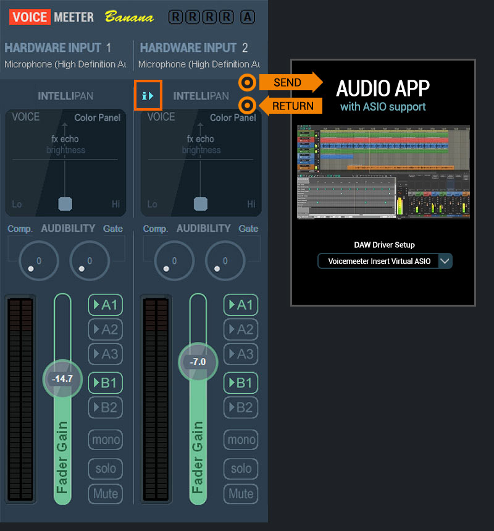
Task: Open the Voicemeeter Insert Virtual ASIO driver dropdown
Action: 385,261
